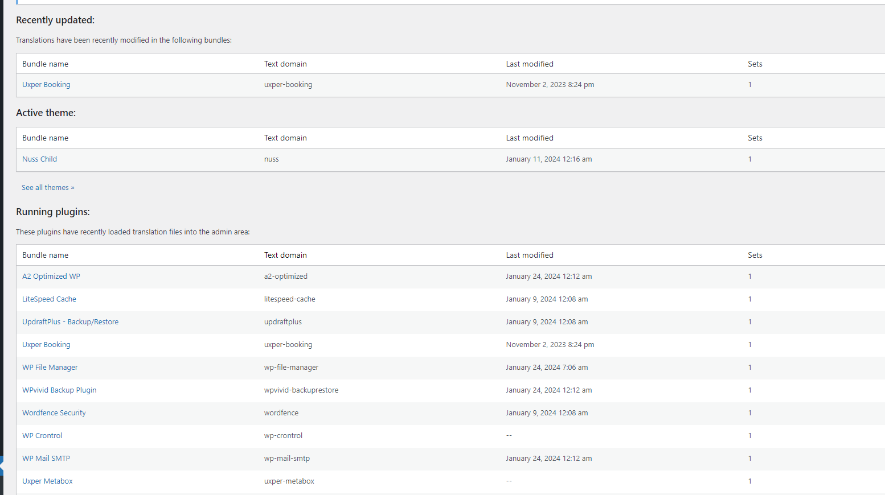Click A2 Optimized WP's last modified date
The width and height of the screenshot is (885, 495).
pyautogui.click(x=549, y=276)
